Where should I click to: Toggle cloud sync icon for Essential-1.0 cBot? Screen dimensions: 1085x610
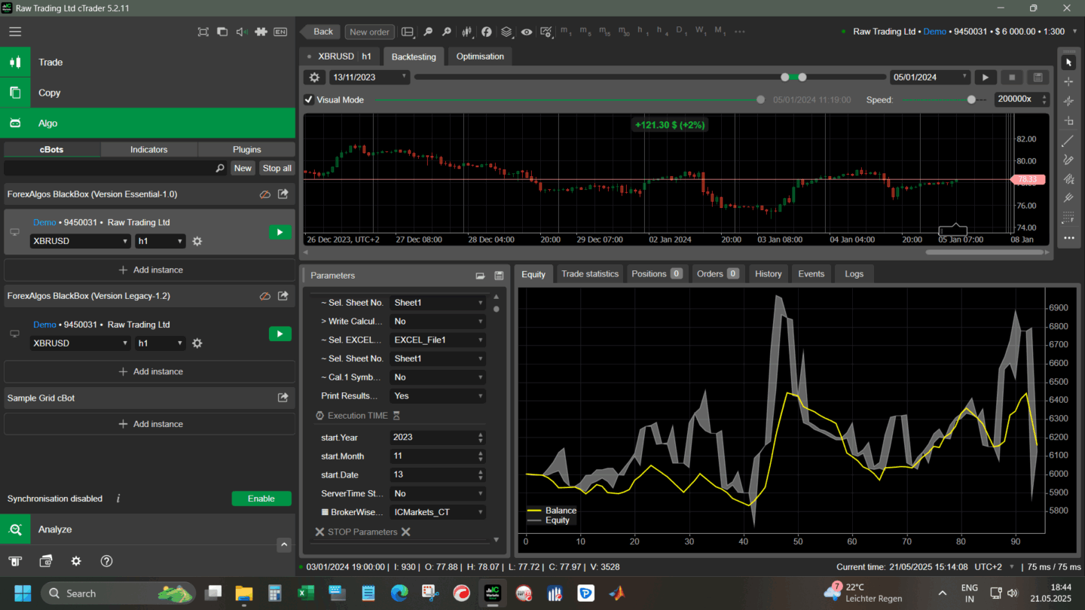point(264,194)
